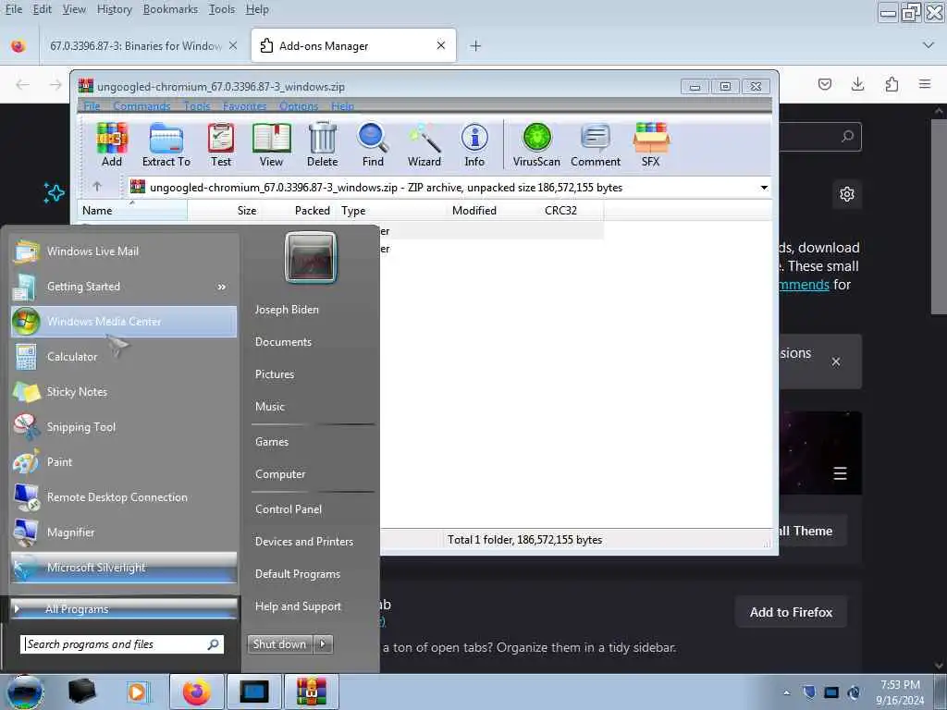Show hidden system tray icons
Screen dimensions: 947x710
[x=786, y=692]
